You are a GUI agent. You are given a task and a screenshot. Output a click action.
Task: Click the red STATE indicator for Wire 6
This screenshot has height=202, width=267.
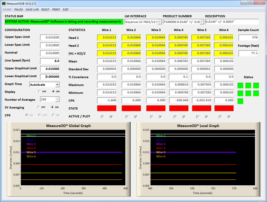[x=224, y=108]
